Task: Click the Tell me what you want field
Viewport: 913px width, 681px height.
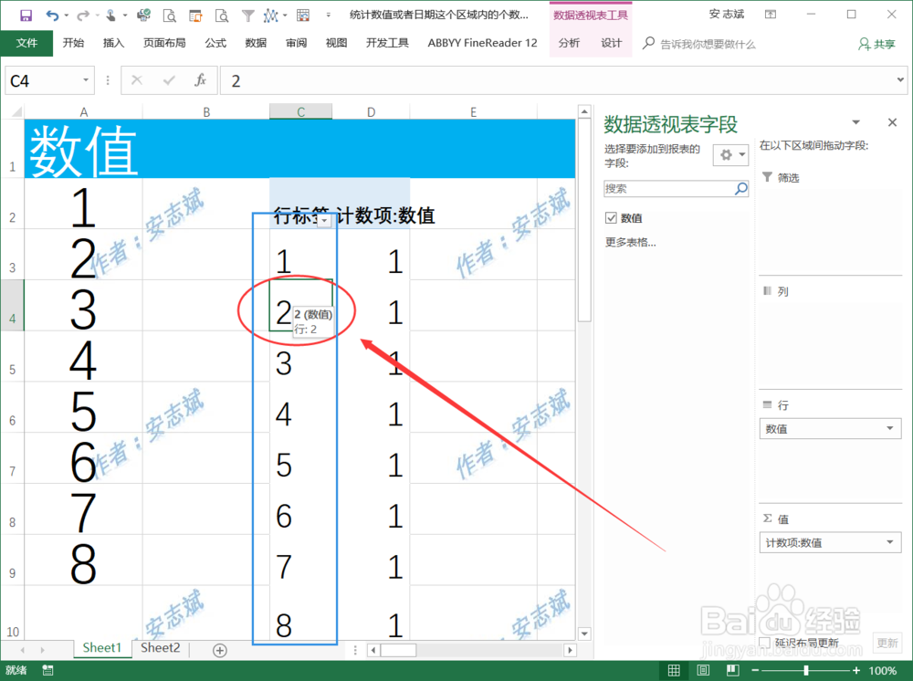Action: pos(708,44)
